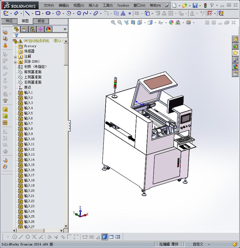Toggle the shaded with edges display icon
Image resolution: width=240 pixels, height=248 pixels.
pyautogui.click(x=105, y=237)
